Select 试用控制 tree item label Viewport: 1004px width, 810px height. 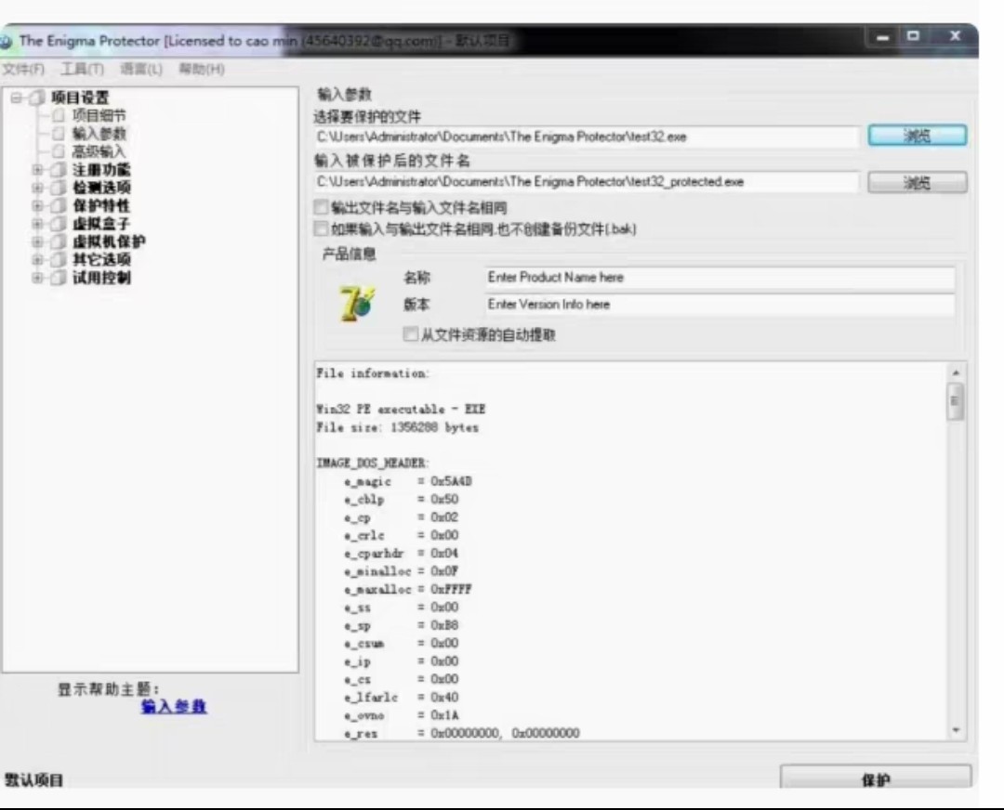click(101, 278)
